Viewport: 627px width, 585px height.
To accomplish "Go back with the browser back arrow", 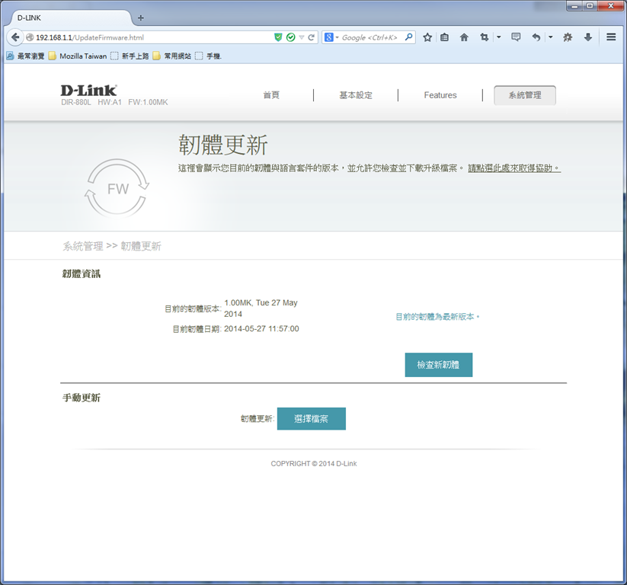I will point(14,37).
